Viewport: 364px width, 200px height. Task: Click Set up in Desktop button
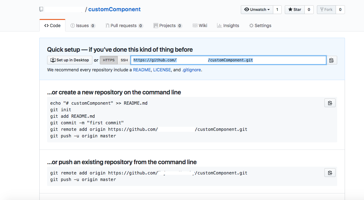click(x=70, y=60)
